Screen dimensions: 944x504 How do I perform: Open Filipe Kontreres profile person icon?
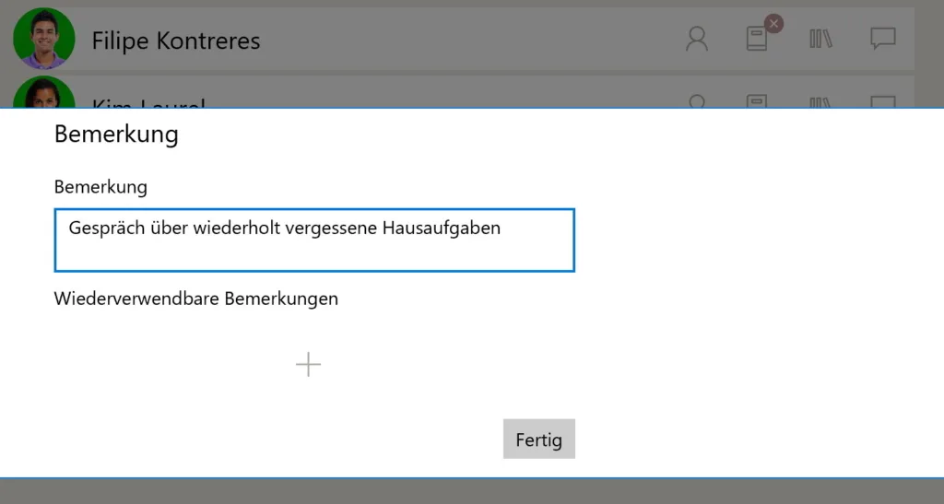click(697, 39)
